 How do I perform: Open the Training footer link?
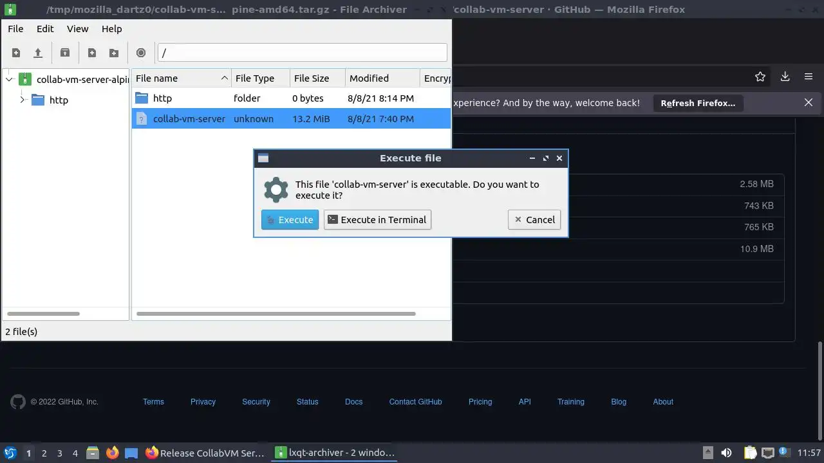click(571, 402)
